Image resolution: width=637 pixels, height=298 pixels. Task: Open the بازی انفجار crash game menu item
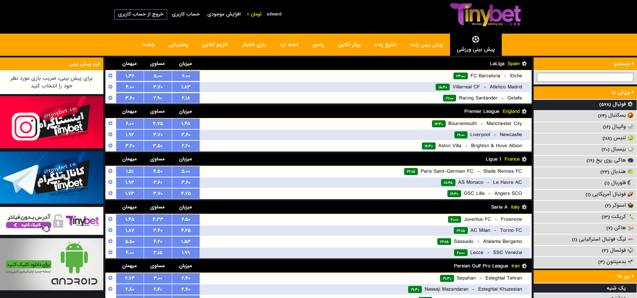coord(254,44)
